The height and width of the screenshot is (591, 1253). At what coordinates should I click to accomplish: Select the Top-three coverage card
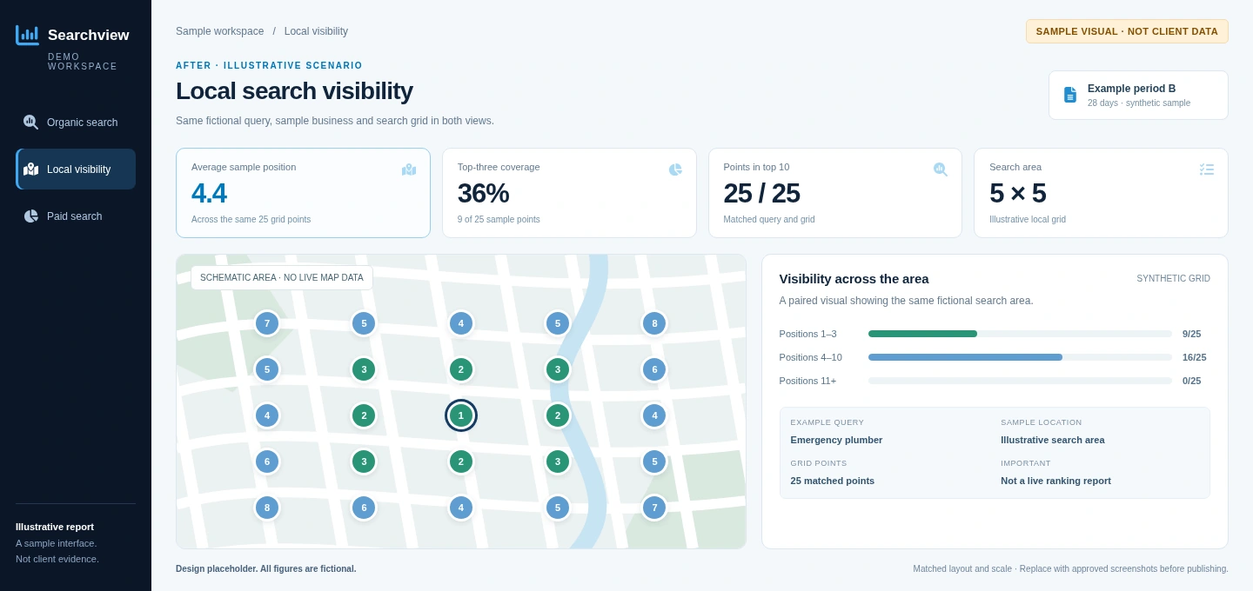(569, 193)
